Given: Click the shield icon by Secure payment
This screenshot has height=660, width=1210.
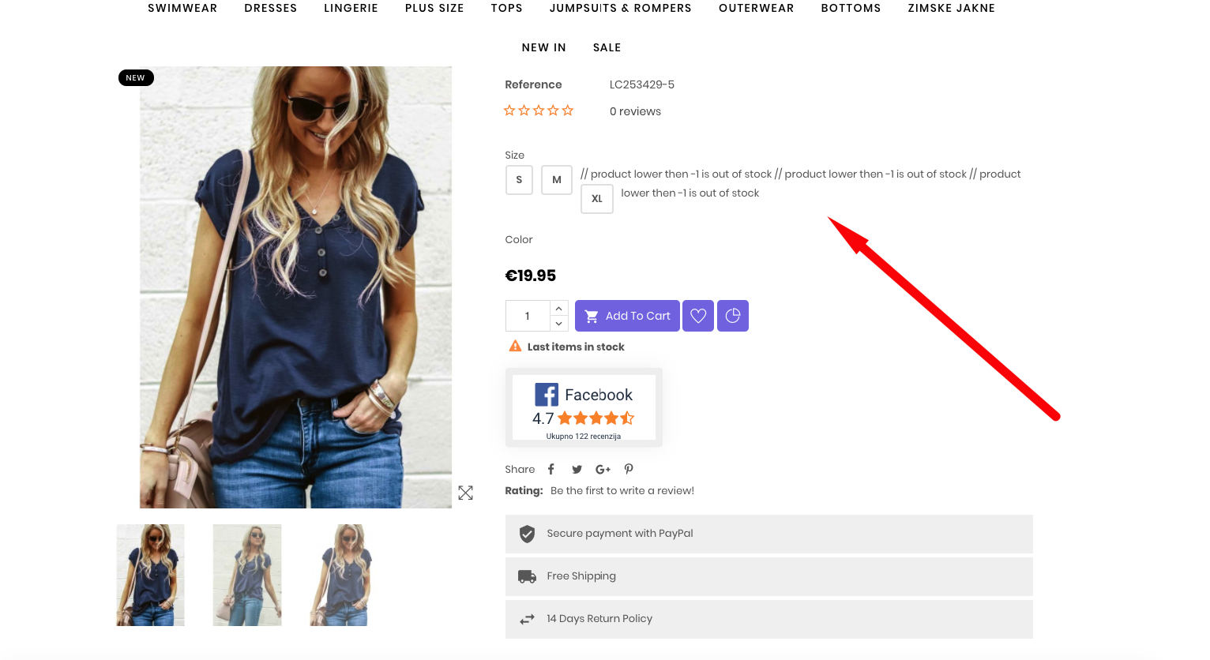Looking at the screenshot, I should (x=527, y=534).
